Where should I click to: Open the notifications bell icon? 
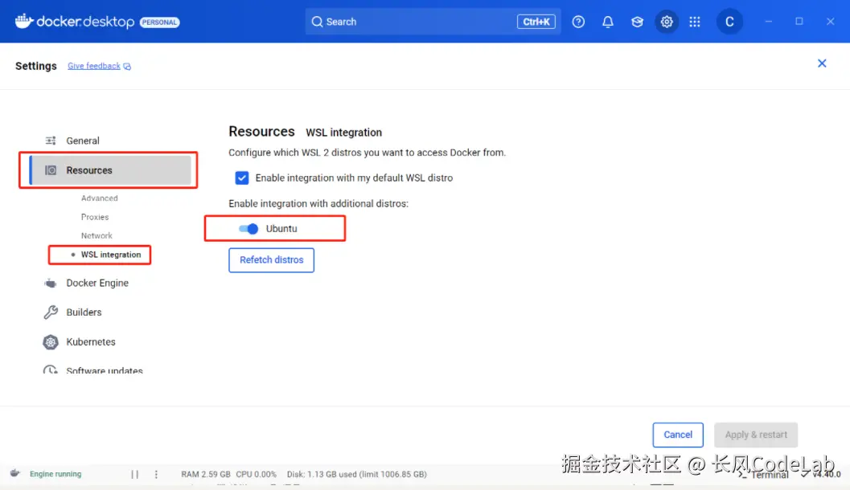point(608,22)
